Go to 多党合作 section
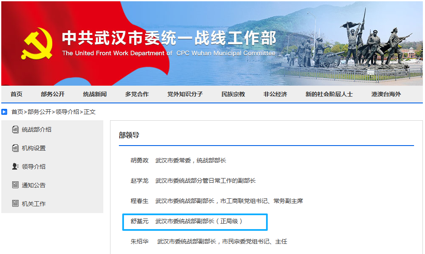 (x=137, y=94)
